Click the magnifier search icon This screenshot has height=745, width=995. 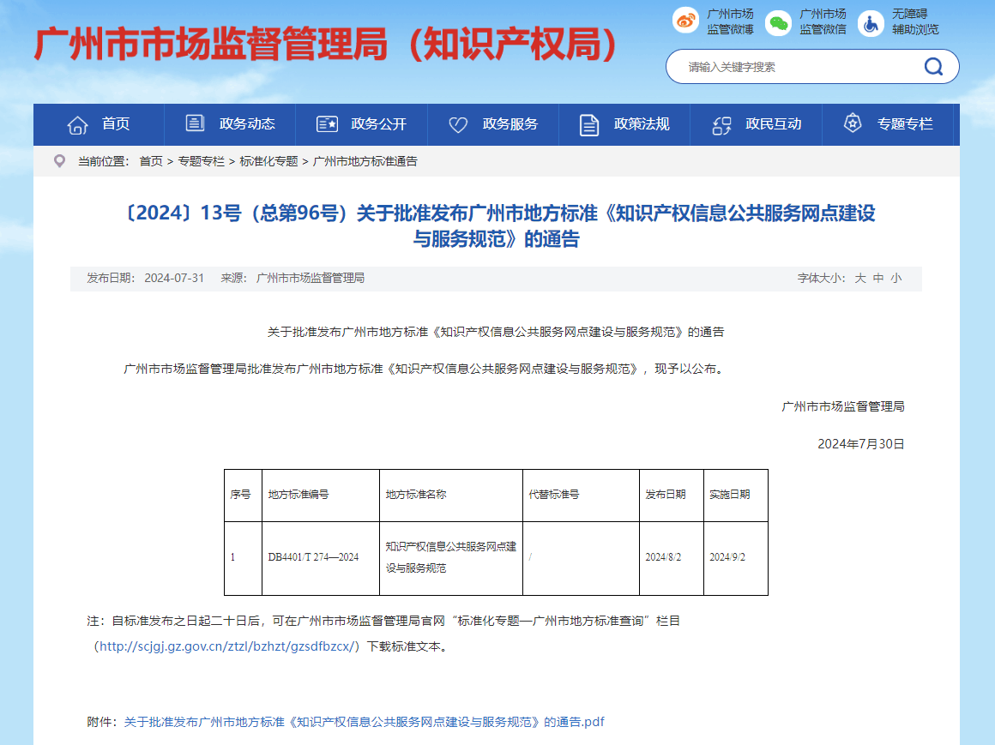point(933,67)
